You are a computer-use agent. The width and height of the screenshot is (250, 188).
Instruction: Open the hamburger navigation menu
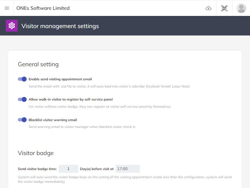pos(7,8)
